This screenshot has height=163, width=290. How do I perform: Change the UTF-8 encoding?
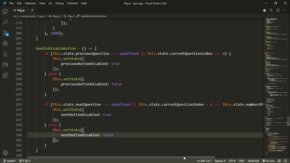pyautogui.click(x=232, y=161)
